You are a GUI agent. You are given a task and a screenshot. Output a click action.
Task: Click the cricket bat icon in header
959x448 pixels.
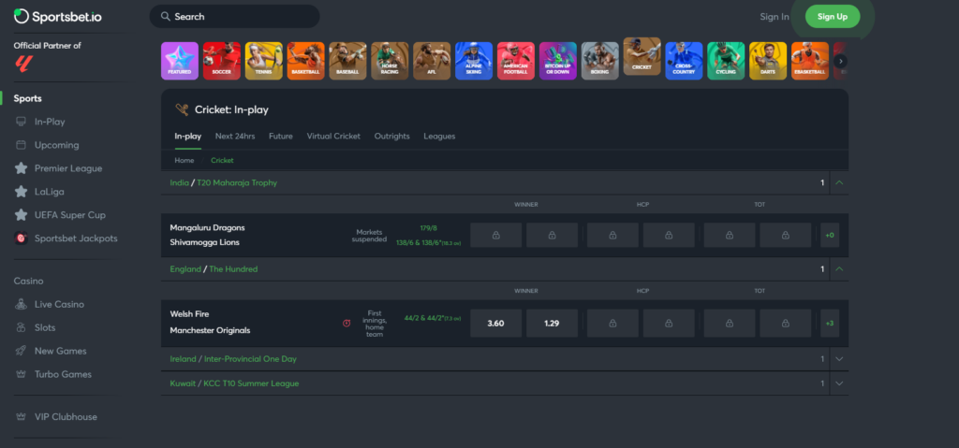[183, 109]
